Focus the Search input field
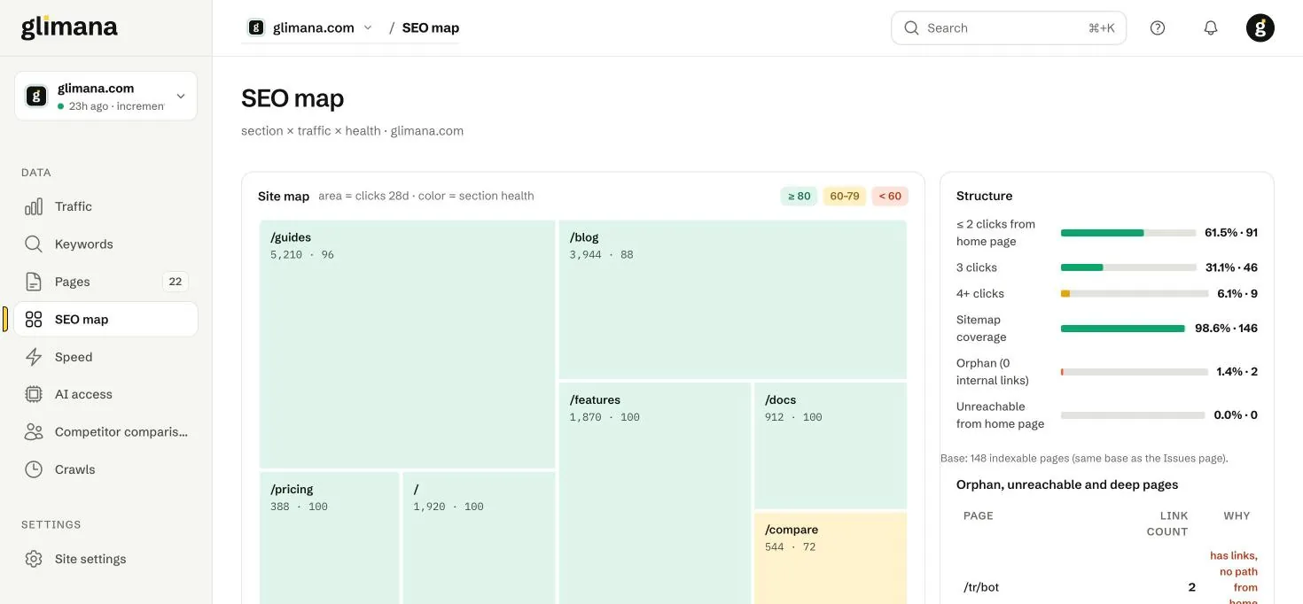 (x=1009, y=27)
